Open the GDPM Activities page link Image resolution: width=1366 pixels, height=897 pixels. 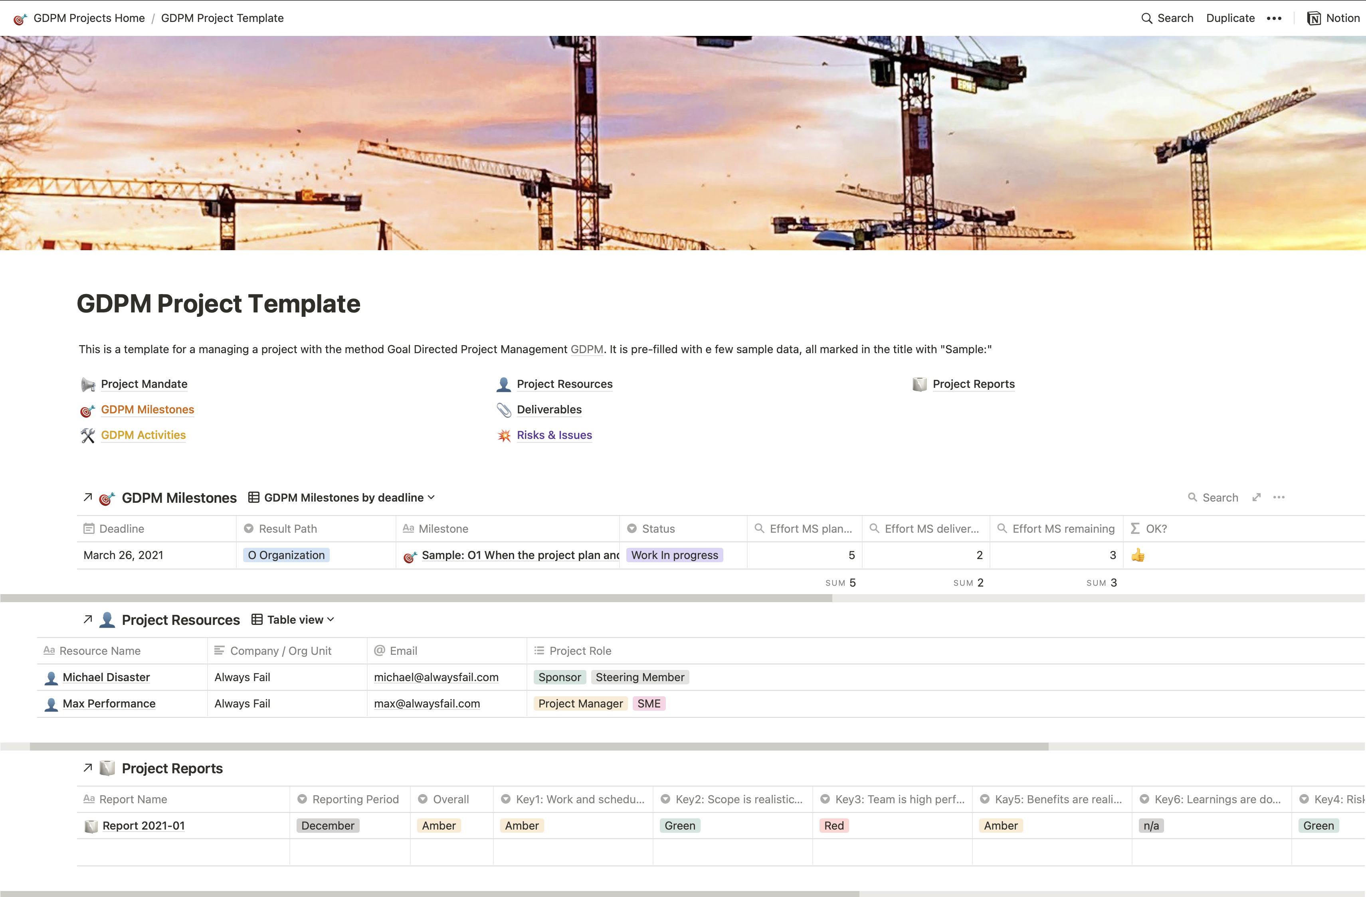point(143,435)
